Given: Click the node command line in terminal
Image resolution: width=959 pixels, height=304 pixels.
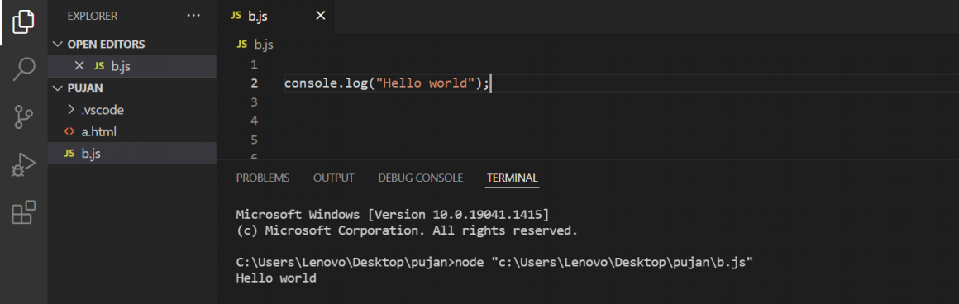Looking at the screenshot, I should click(494, 263).
